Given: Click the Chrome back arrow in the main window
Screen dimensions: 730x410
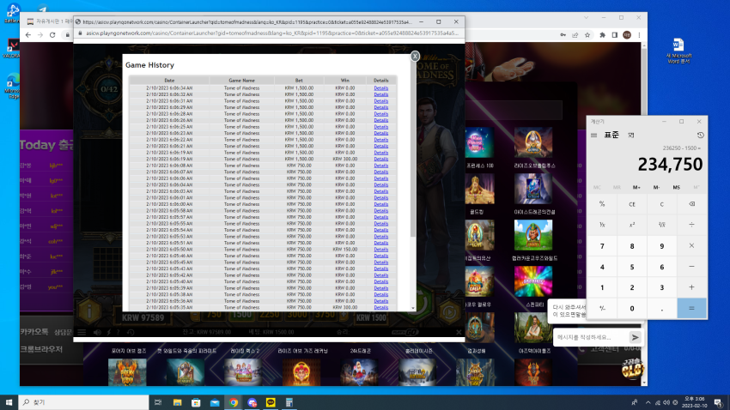Looking at the screenshot, I should pos(28,35).
